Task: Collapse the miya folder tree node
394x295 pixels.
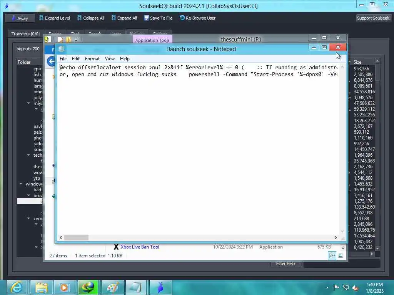Action: [28, 103]
